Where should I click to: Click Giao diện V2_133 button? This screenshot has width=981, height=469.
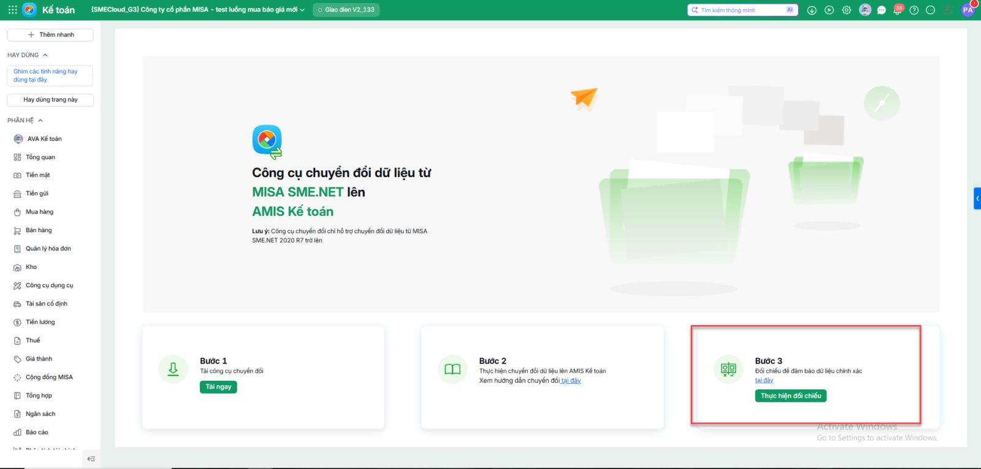point(346,10)
